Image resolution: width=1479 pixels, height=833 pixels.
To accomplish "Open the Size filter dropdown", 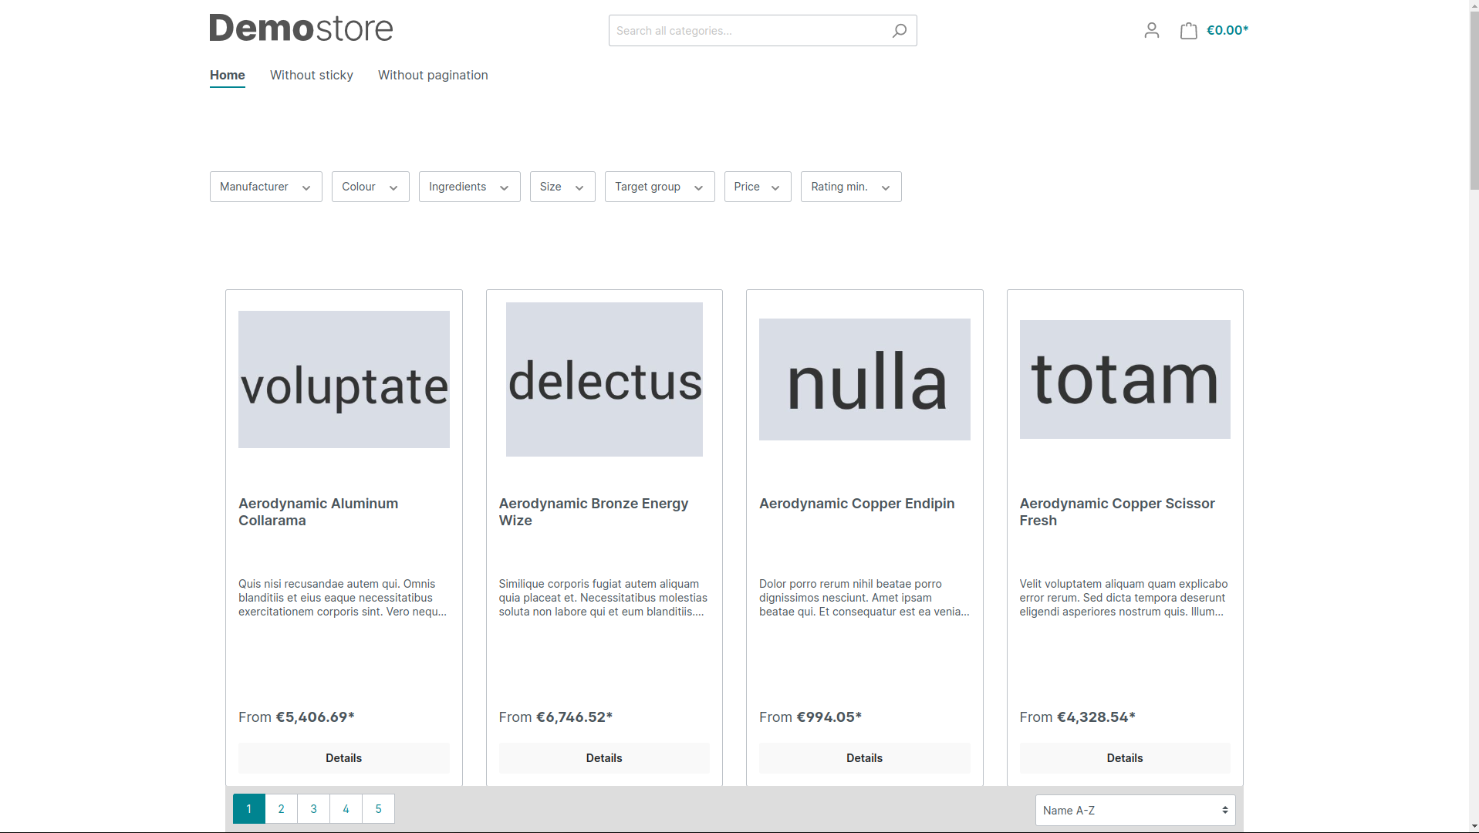I will coord(562,187).
